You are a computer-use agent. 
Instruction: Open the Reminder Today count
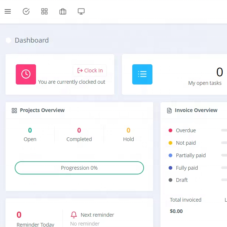[19, 215]
